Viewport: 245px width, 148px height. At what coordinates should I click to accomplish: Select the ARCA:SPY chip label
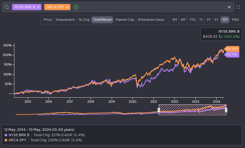tap(56, 7)
